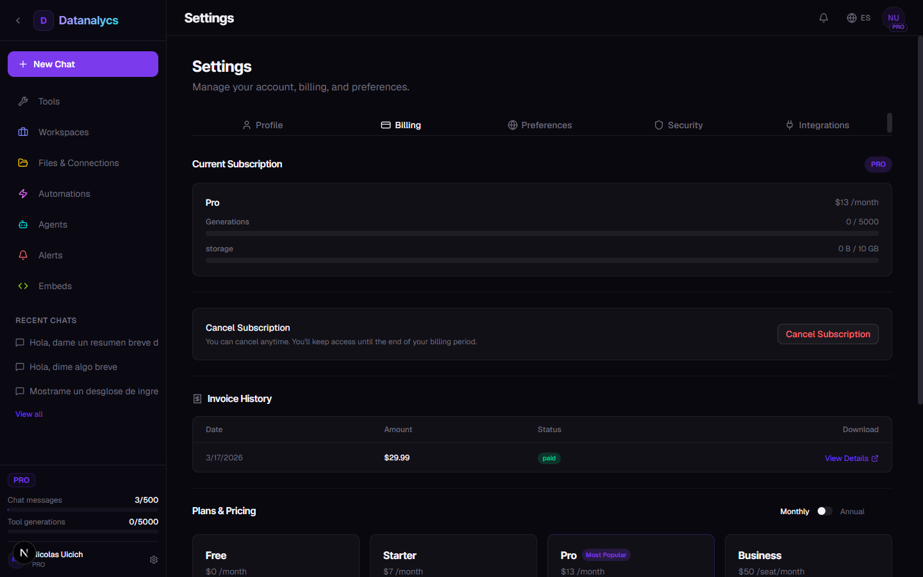Click the Cancel Subscription button

(827, 334)
